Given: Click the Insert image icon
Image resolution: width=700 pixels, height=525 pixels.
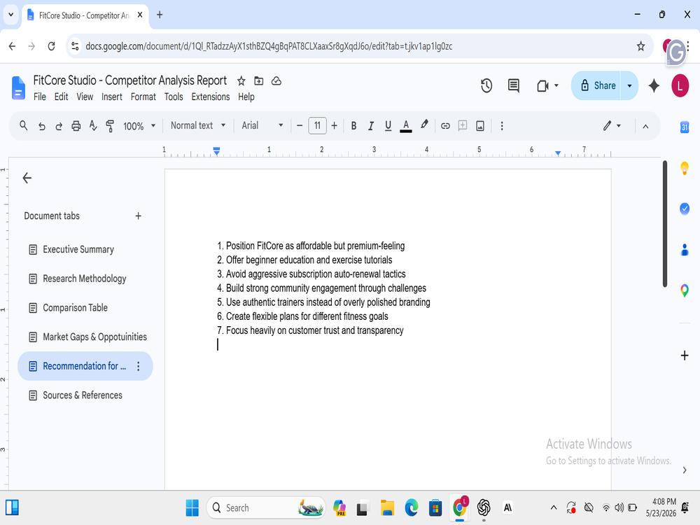Looking at the screenshot, I should [480, 126].
